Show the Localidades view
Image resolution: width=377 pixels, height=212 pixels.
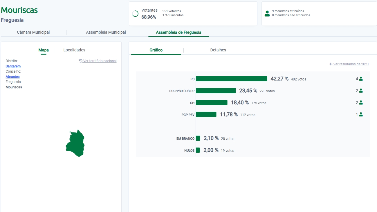click(x=74, y=50)
